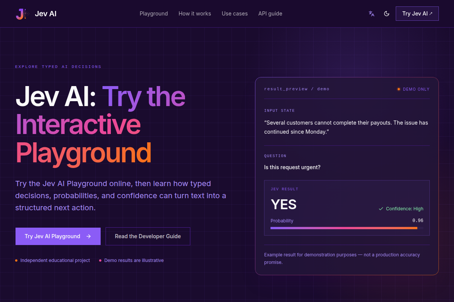Click the Jev AI logo icon
The width and height of the screenshot is (454, 302).
(x=22, y=14)
